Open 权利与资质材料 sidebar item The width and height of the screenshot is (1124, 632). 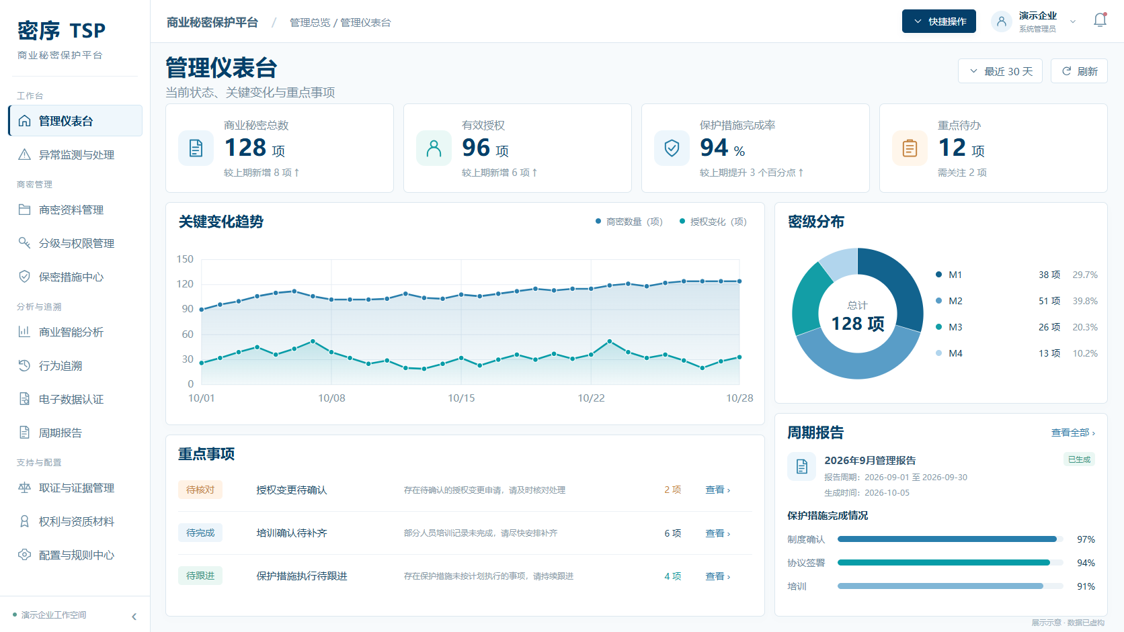pyautogui.click(x=75, y=521)
